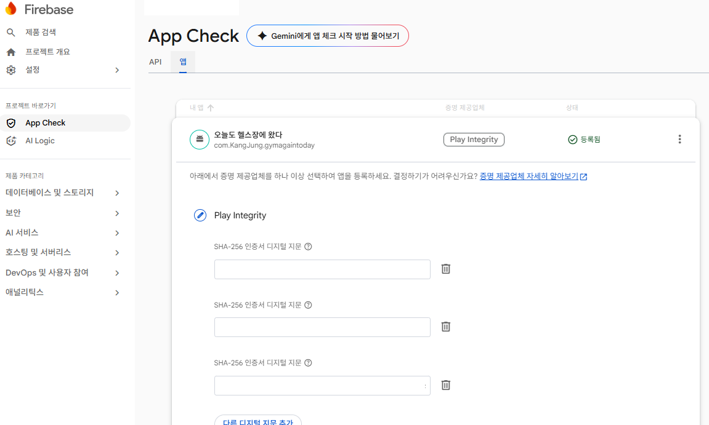Click help icon next to third SHA-256 label

coord(308,363)
